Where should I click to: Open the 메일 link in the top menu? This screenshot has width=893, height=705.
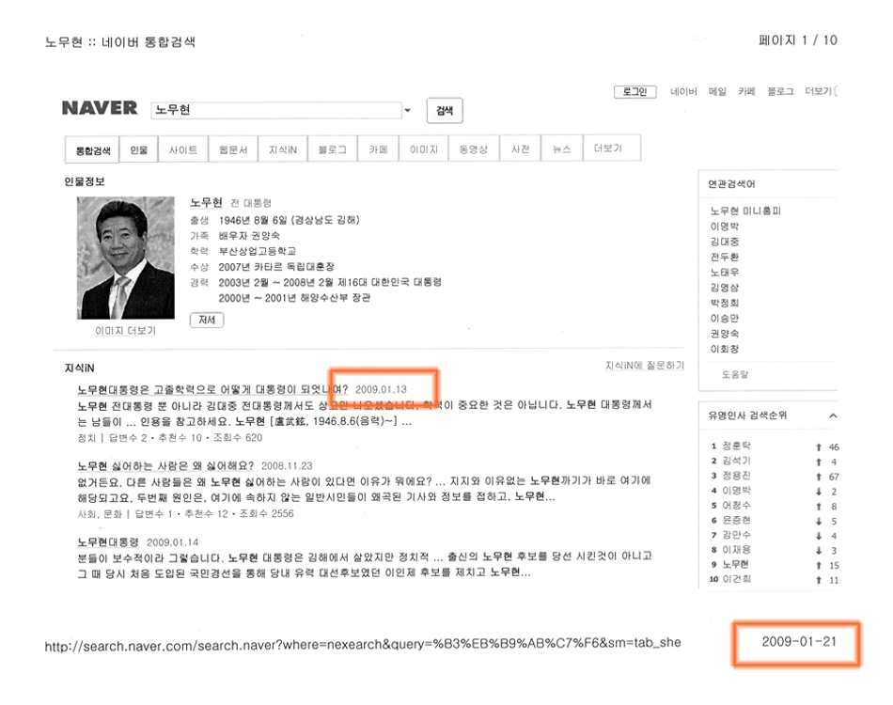tap(716, 91)
